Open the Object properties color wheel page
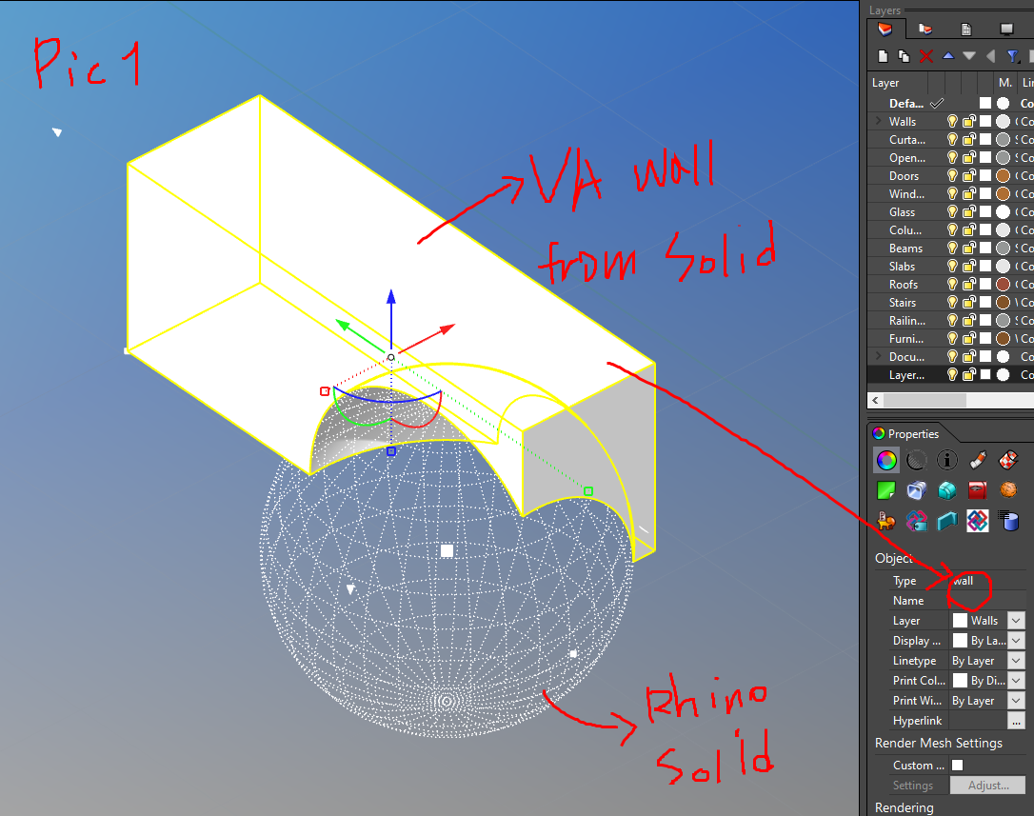1034x816 pixels. click(x=886, y=460)
